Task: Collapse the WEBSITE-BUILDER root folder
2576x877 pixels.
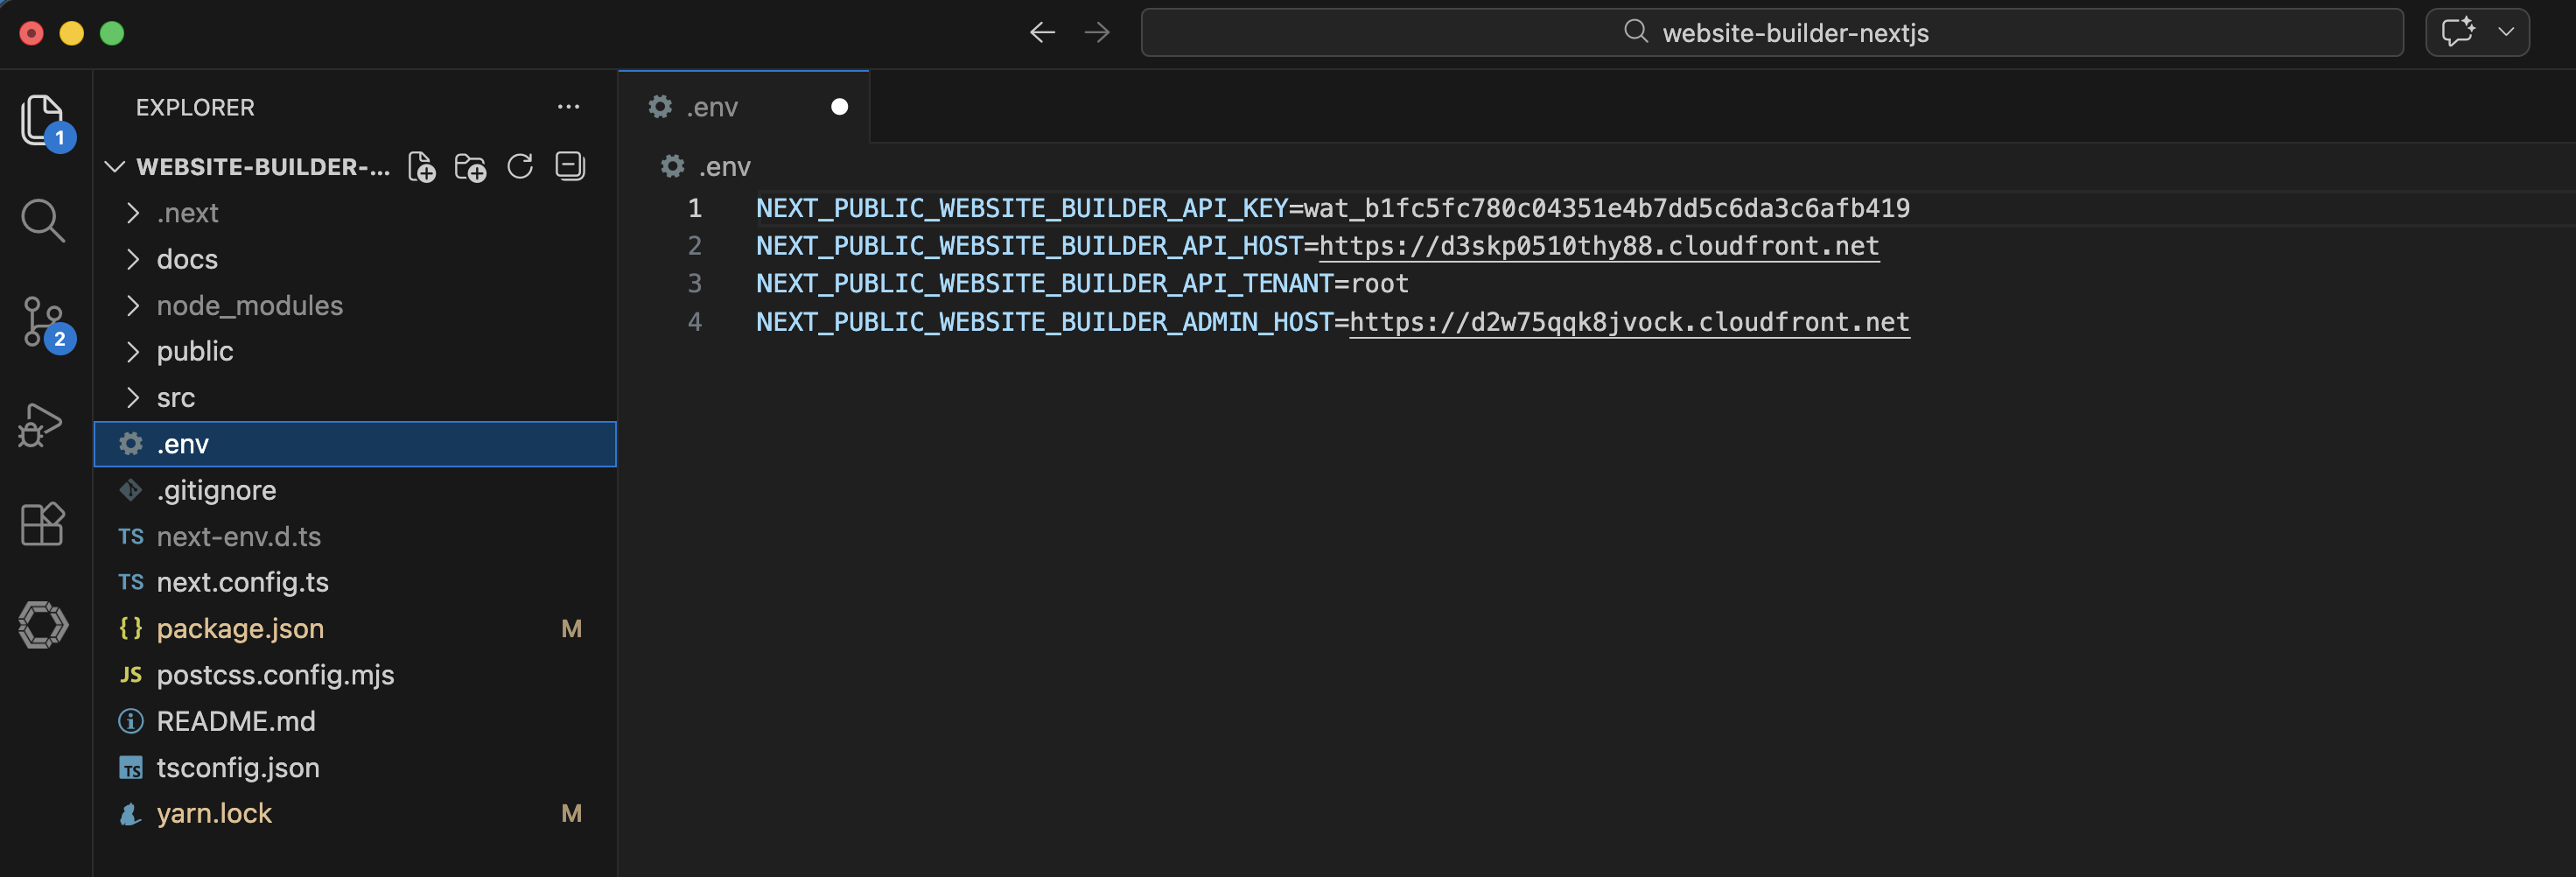Action: (x=114, y=166)
